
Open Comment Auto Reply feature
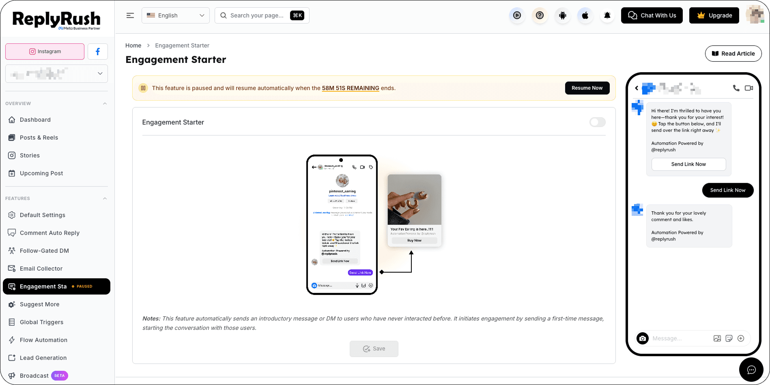[x=57, y=233]
